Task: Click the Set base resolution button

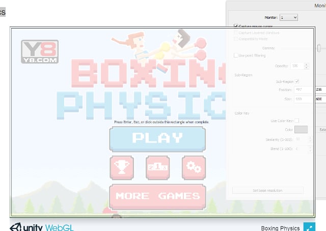Action: point(267,190)
